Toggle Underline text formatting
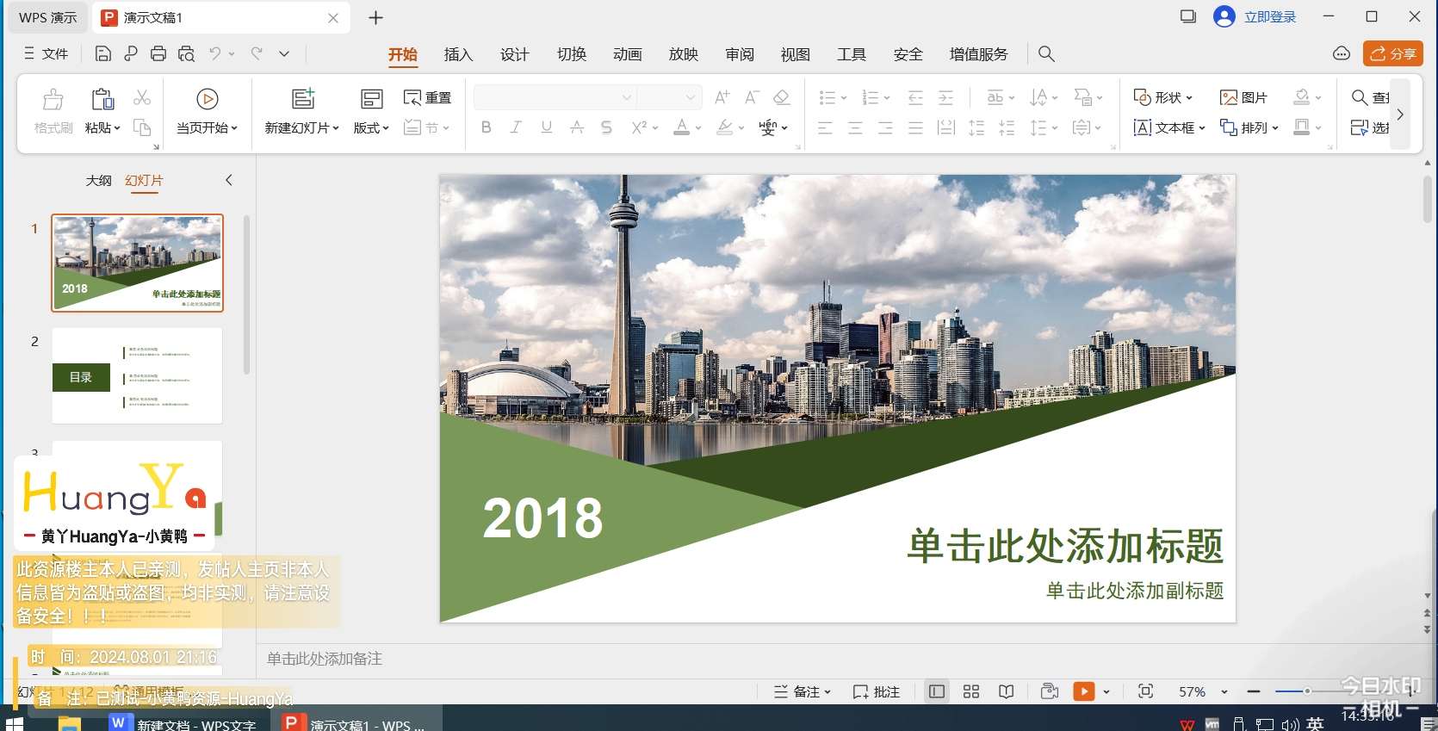Viewport: 1438px width, 731px height. click(x=546, y=127)
